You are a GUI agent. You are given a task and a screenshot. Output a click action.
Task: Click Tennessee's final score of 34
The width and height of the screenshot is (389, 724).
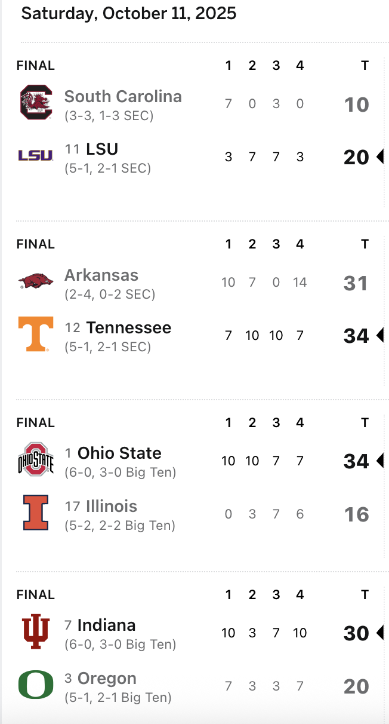(356, 336)
